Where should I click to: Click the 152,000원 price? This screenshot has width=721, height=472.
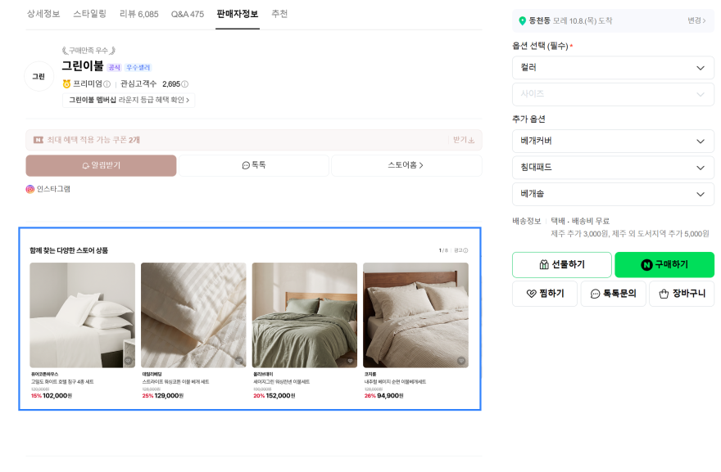pos(280,395)
